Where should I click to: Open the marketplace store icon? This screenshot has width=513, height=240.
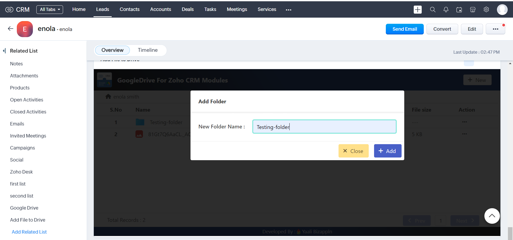tap(473, 10)
